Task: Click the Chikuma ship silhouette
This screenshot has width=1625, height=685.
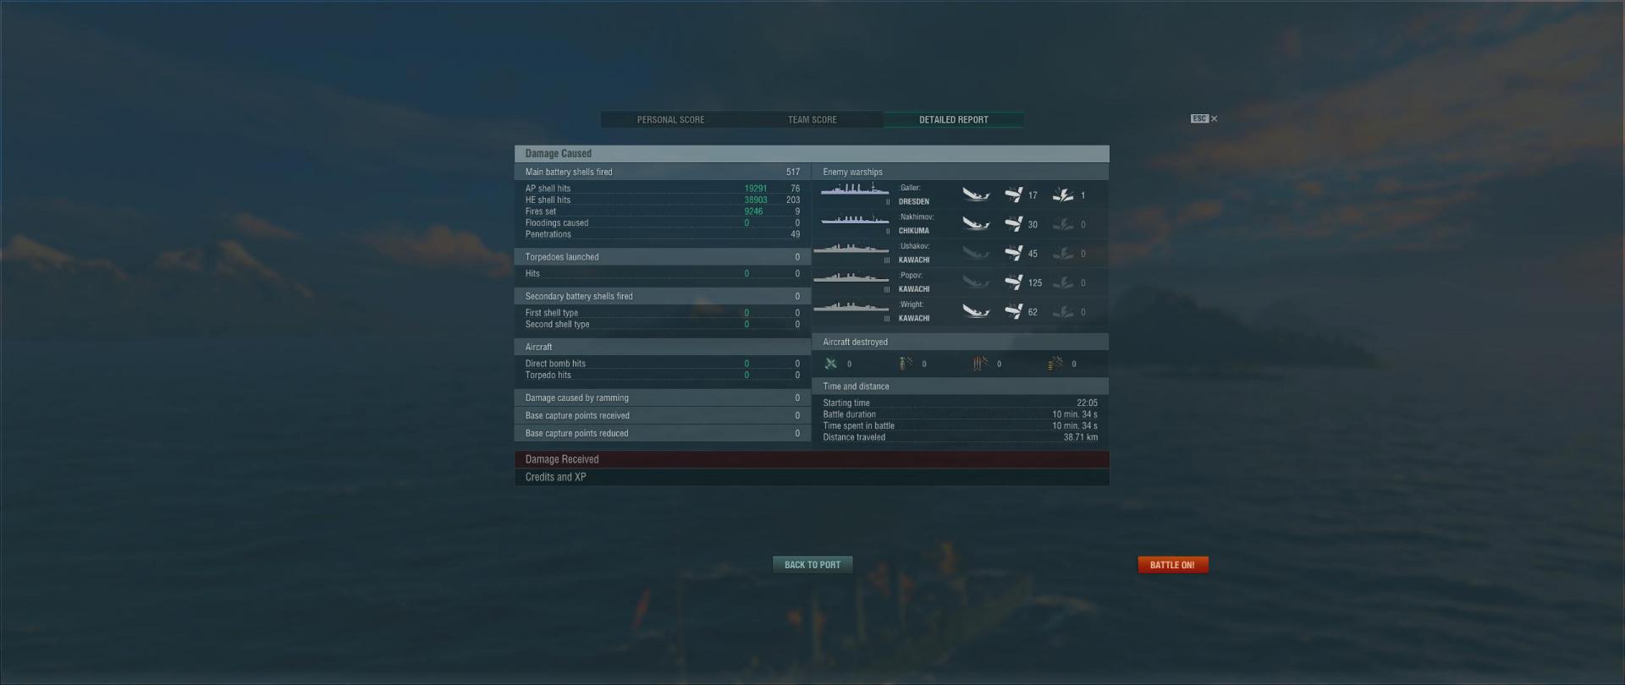Action: pos(855,221)
